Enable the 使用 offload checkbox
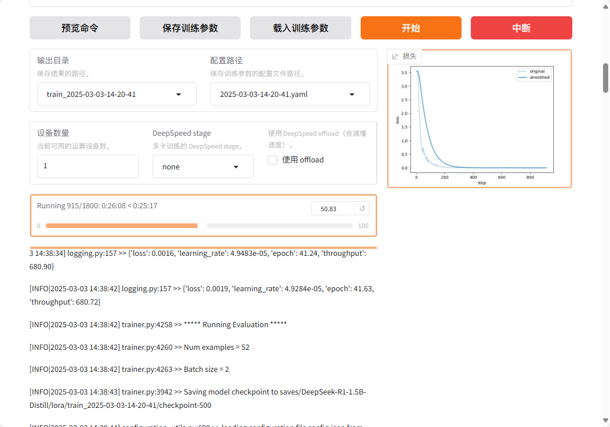Screen dimensions: 610x427 click(x=273, y=160)
